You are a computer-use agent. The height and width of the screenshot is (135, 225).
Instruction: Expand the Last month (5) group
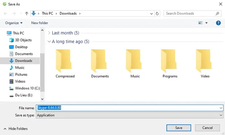coord(49,33)
